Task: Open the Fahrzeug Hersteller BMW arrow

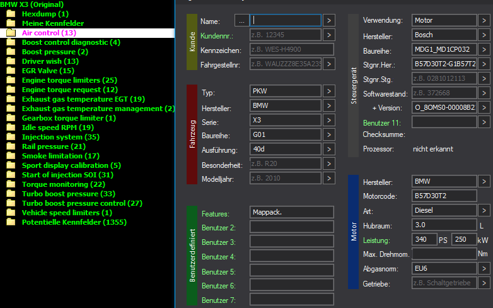Action: pos(329,105)
